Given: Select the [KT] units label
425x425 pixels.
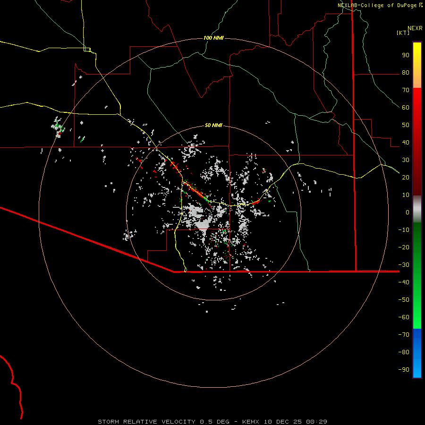Looking at the screenshot, I should (x=403, y=33).
